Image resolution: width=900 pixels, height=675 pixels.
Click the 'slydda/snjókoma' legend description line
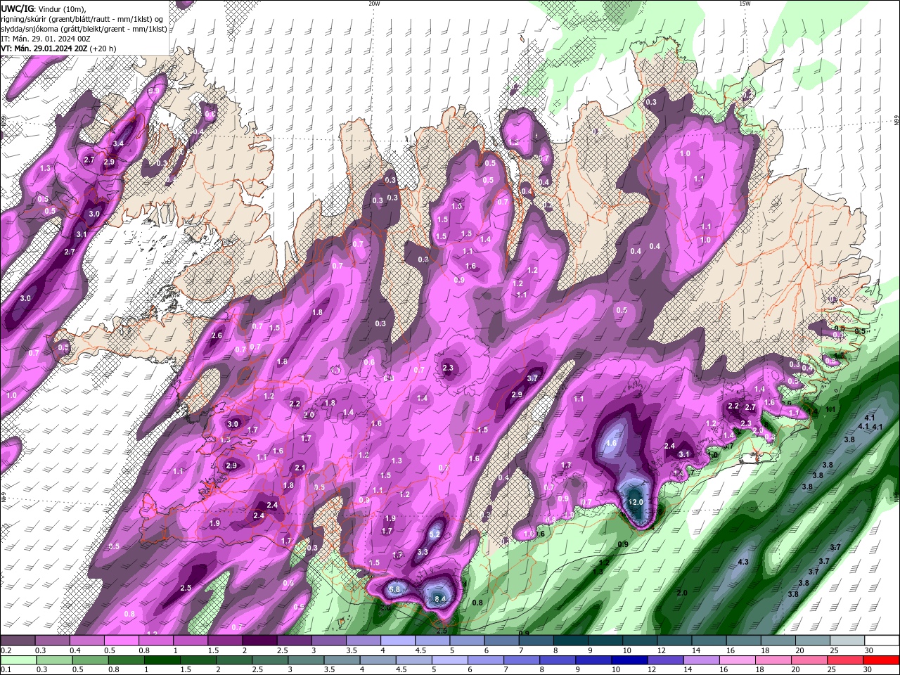coord(84,29)
